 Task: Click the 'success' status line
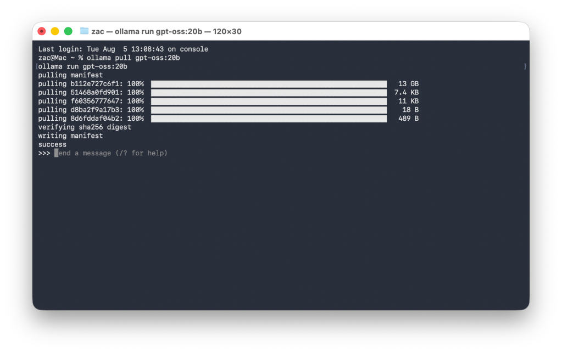point(52,144)
